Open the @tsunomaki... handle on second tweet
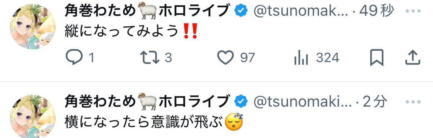This screenshot has height=138, width=433. coord(302,102)
